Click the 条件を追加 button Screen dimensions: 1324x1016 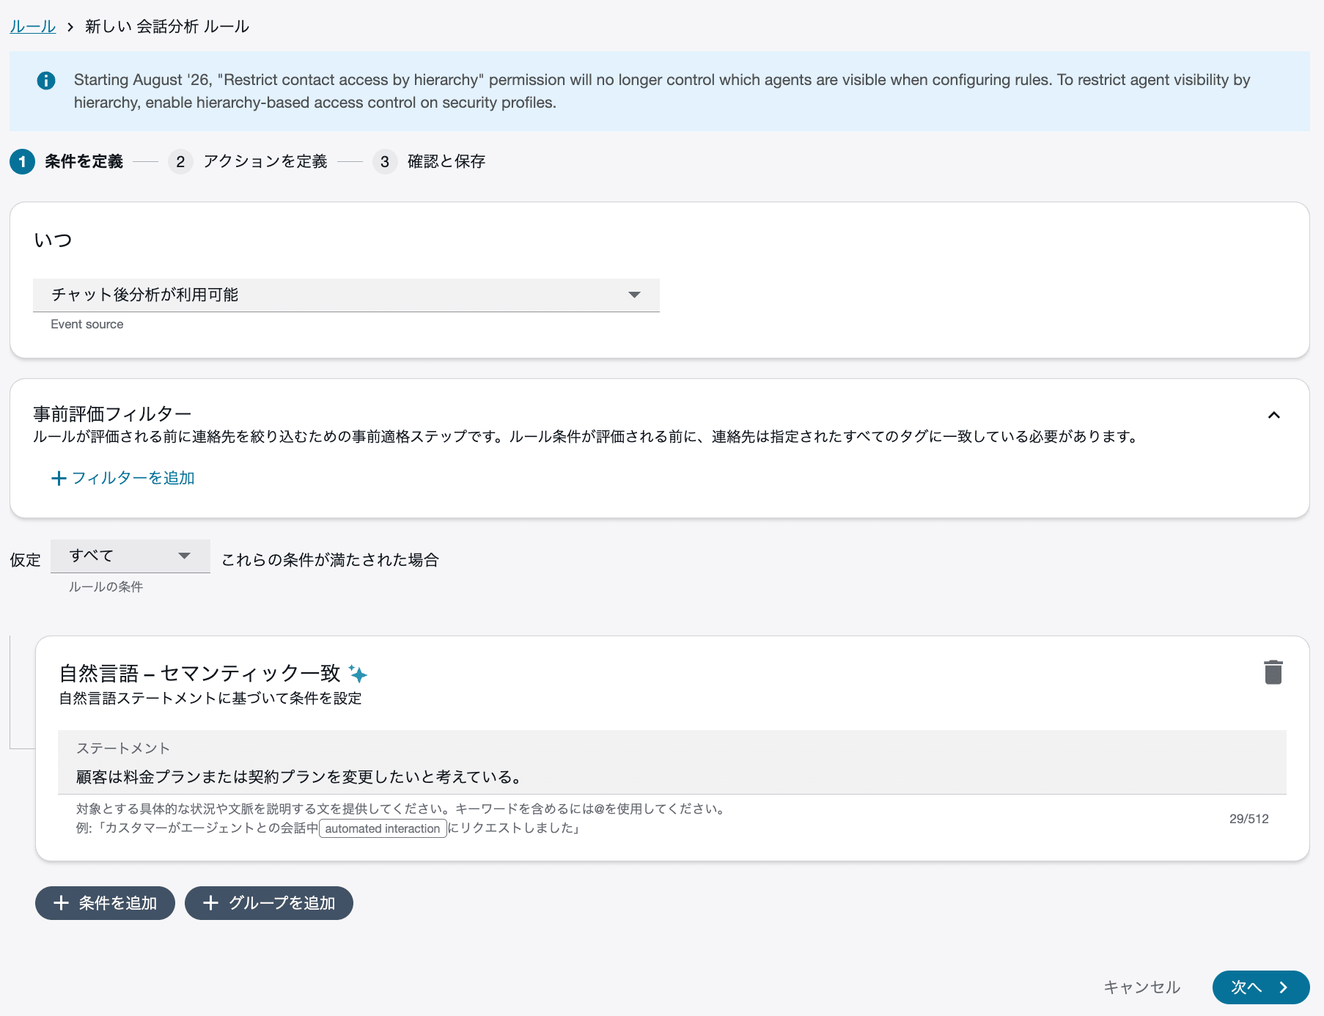pyautogui.click(x=105, y=903)
